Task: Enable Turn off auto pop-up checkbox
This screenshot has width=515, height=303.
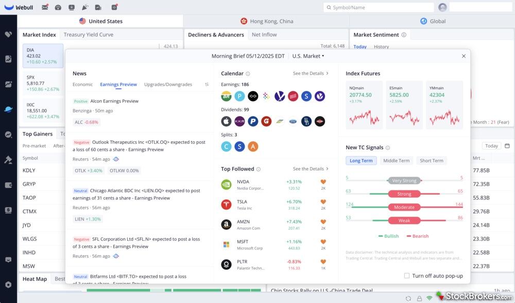Action: (x=407, y=276)
